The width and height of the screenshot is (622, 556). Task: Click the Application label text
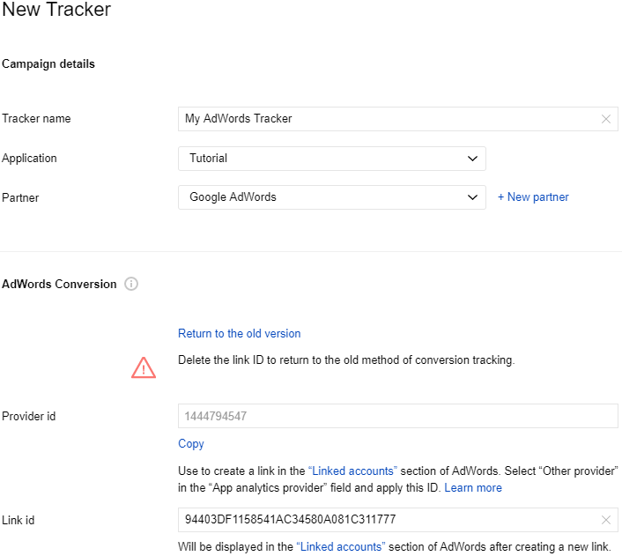pos(29,159)
